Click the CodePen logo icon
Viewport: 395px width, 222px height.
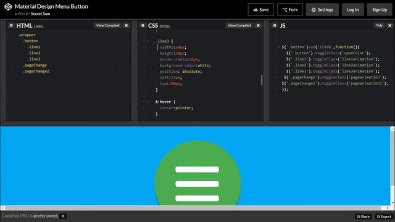pos(8,7)
